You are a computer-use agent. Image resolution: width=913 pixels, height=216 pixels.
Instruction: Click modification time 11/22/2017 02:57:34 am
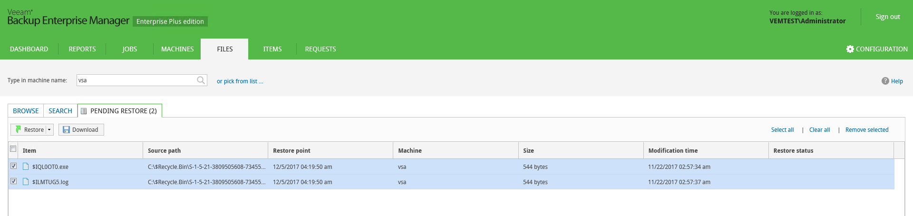point(679,167)
